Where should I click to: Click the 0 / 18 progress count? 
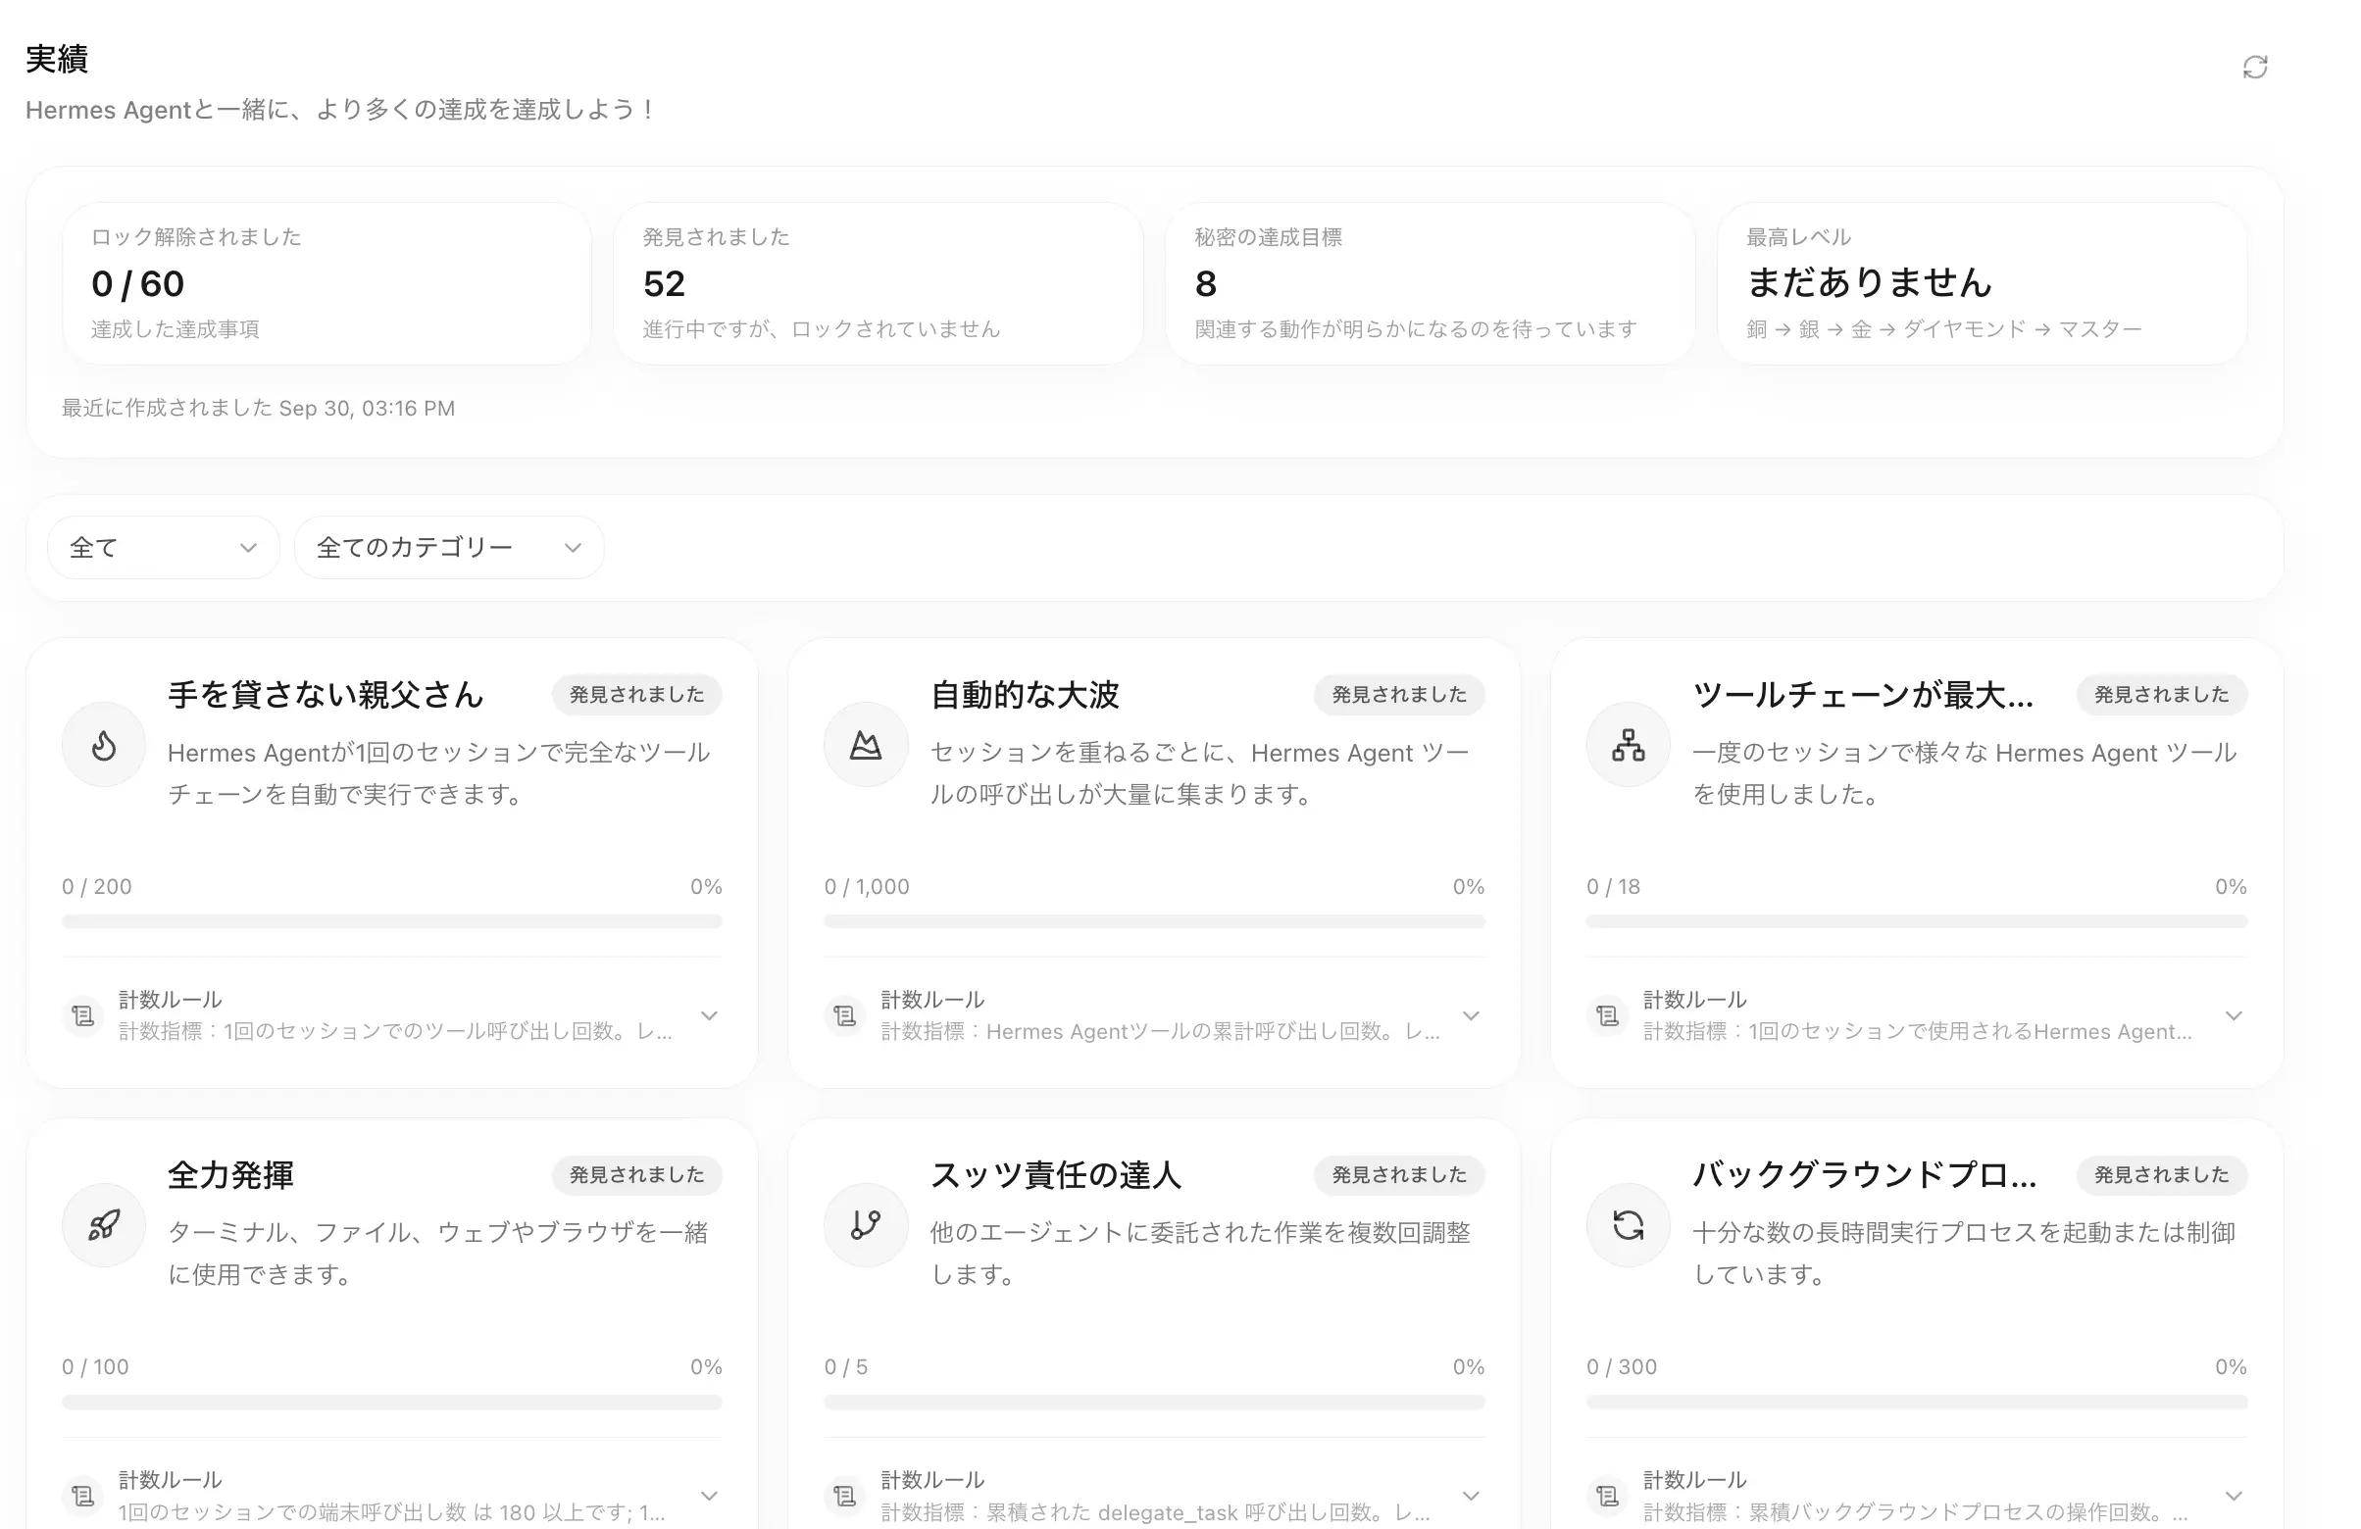point(1613,885)
